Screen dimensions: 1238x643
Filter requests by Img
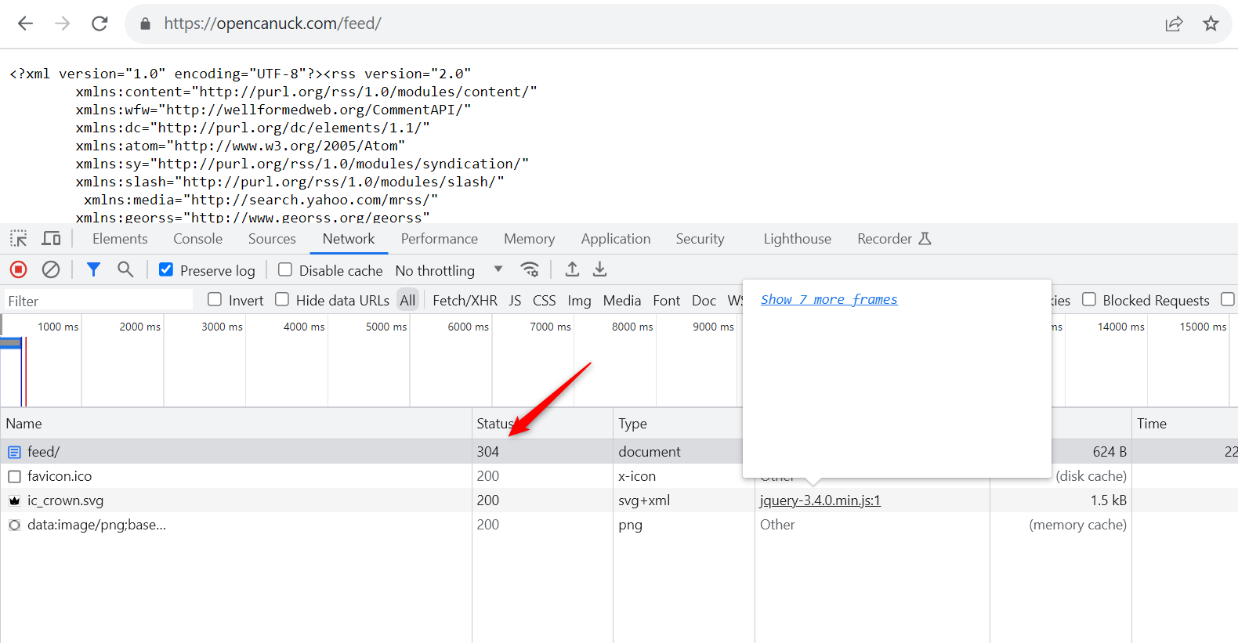(579, 300)
